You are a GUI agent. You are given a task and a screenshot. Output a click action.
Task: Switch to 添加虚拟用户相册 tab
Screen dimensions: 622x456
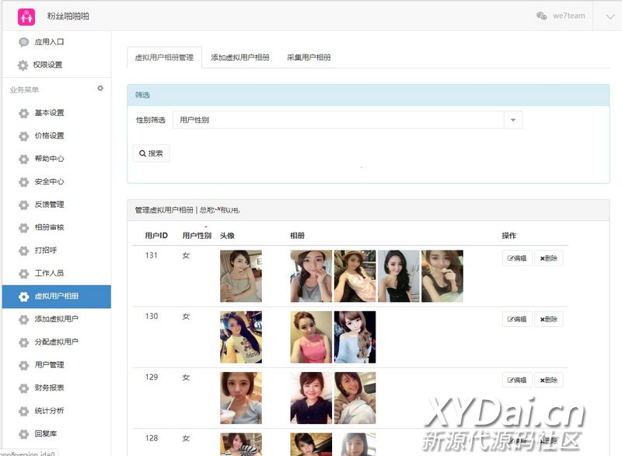[240, 58]
